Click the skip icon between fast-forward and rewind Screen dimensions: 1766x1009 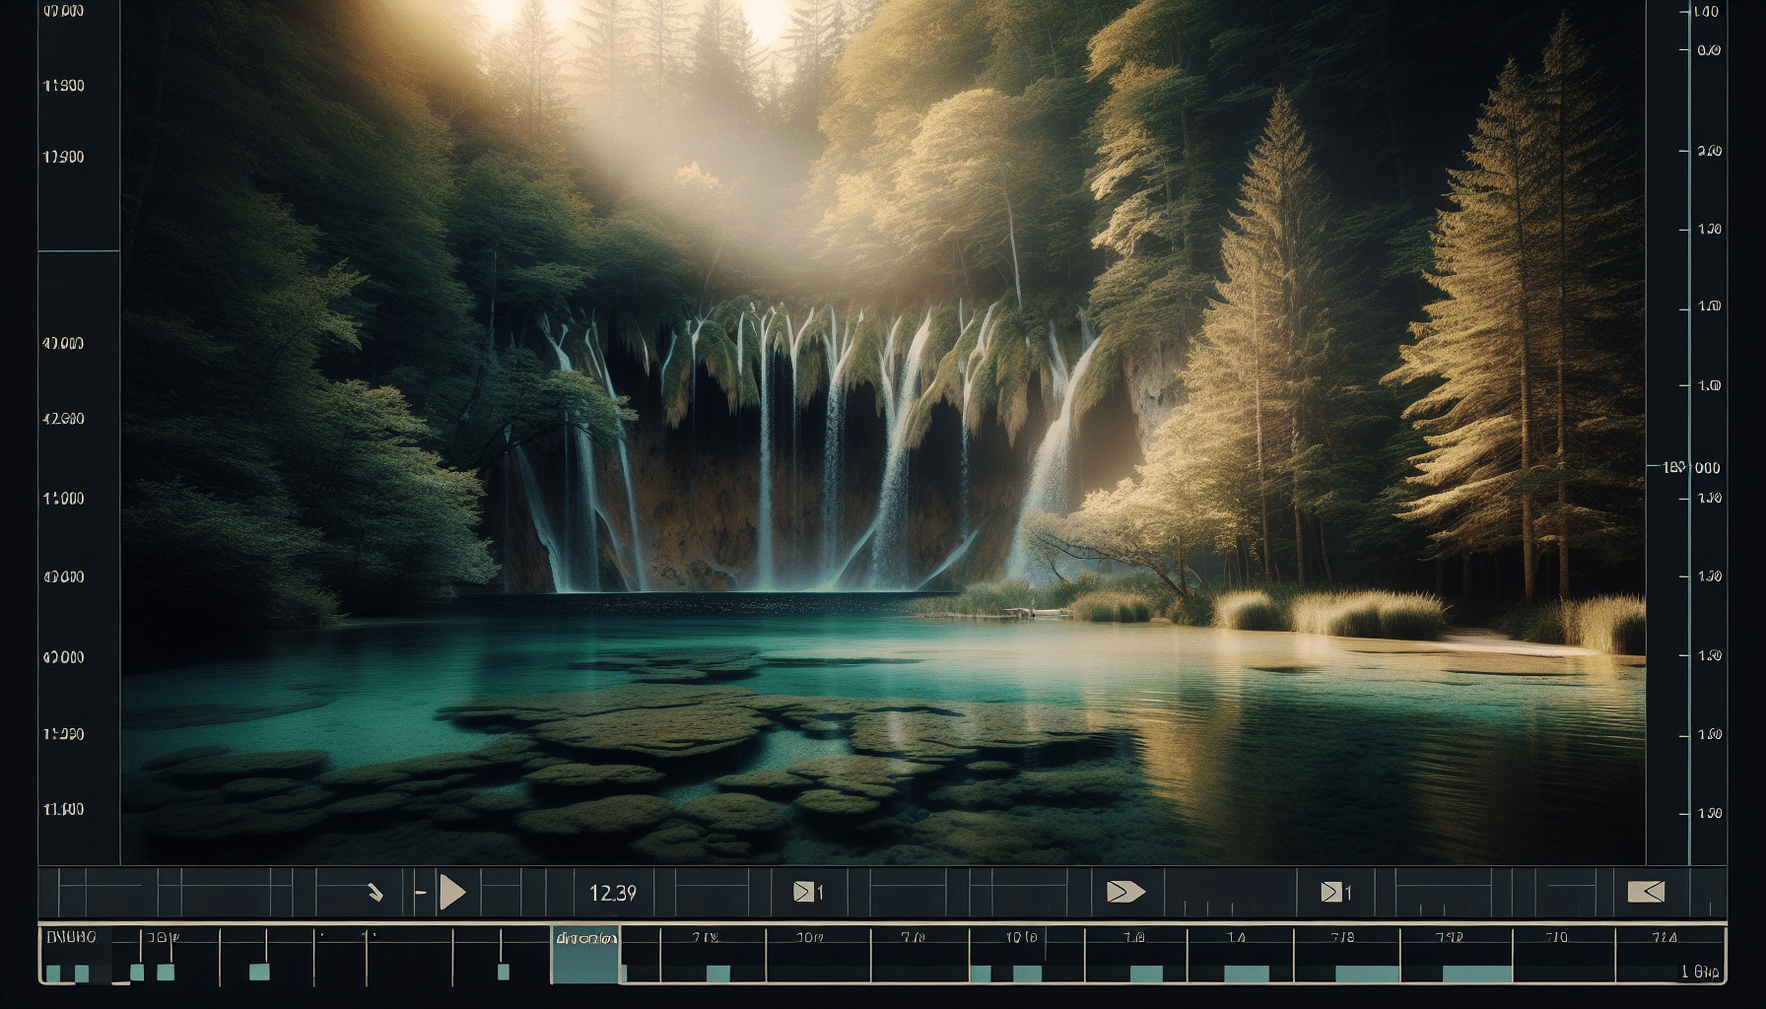1335,893
